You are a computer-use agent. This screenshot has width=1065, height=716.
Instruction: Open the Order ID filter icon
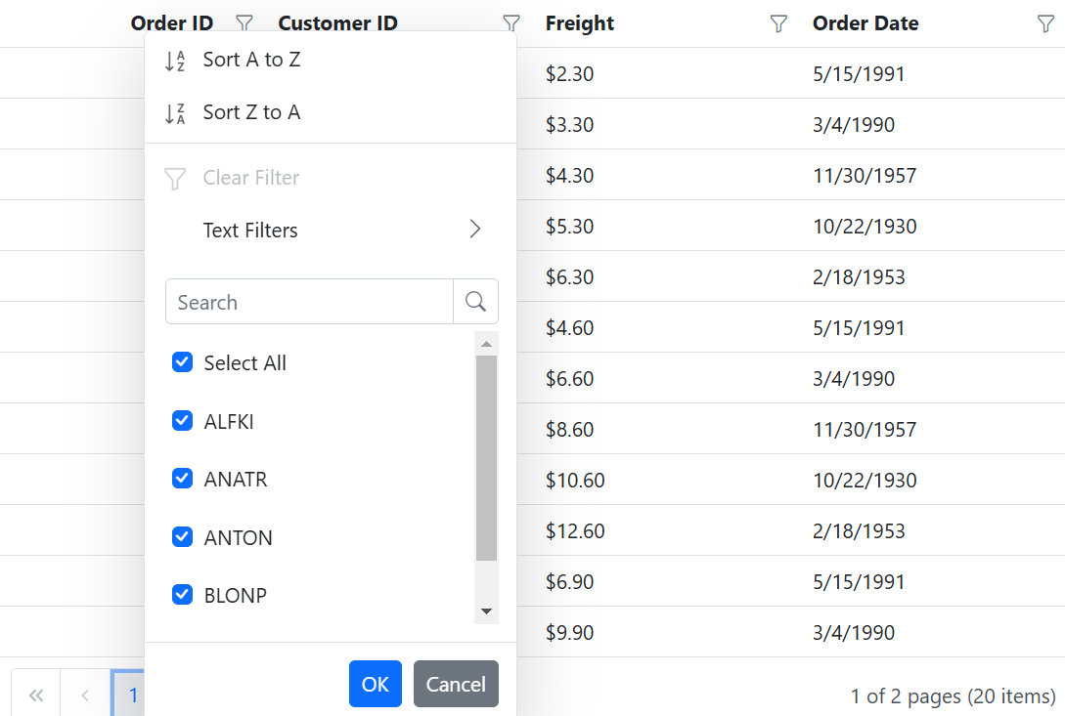[x=244, y=23]
